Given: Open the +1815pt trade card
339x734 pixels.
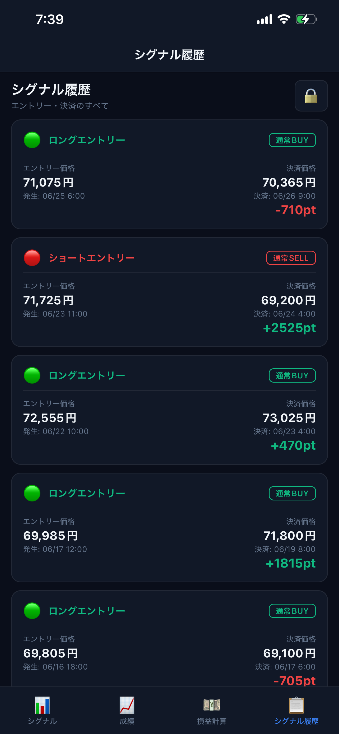Looking at the screenshot, I should pos(169,527).
